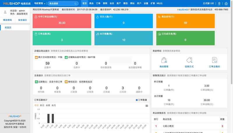Click the 促销方式 price tag icon

(189, 60)
